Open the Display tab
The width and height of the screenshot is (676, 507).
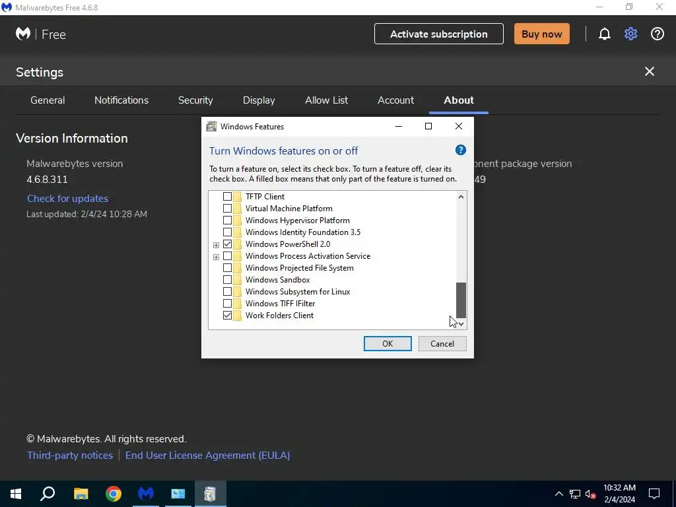tap(259, 100)
